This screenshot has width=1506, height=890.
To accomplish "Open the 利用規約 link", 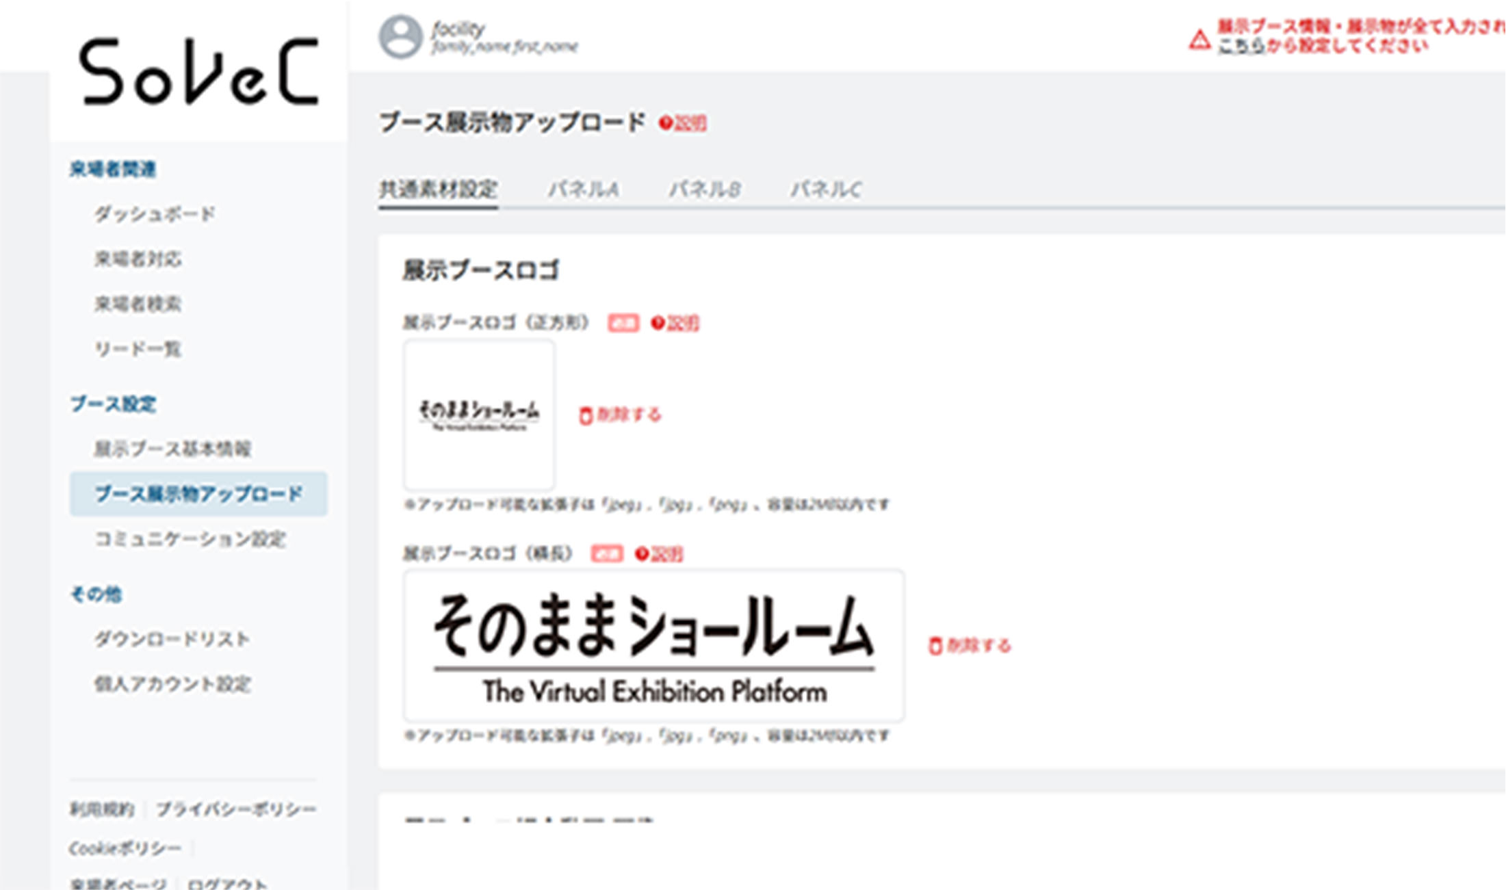I will pos(101,810).
